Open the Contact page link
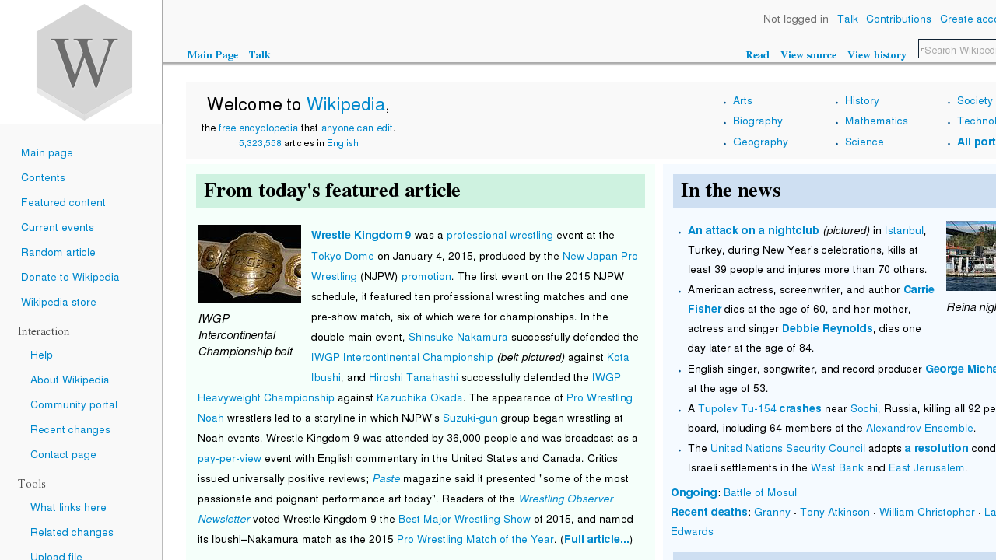This screenshot has width=996, height=560. click(x=63, y=455)
